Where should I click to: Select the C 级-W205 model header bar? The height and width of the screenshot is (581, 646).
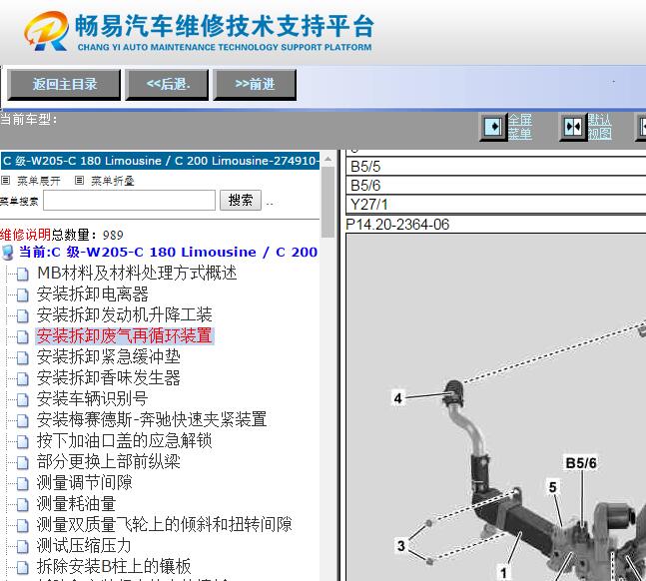(161, 161)
